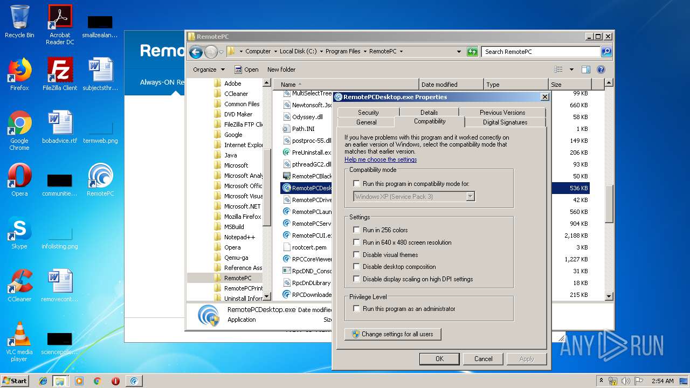
Task: Check Run this program as an administrator
Action: point(356,309)
